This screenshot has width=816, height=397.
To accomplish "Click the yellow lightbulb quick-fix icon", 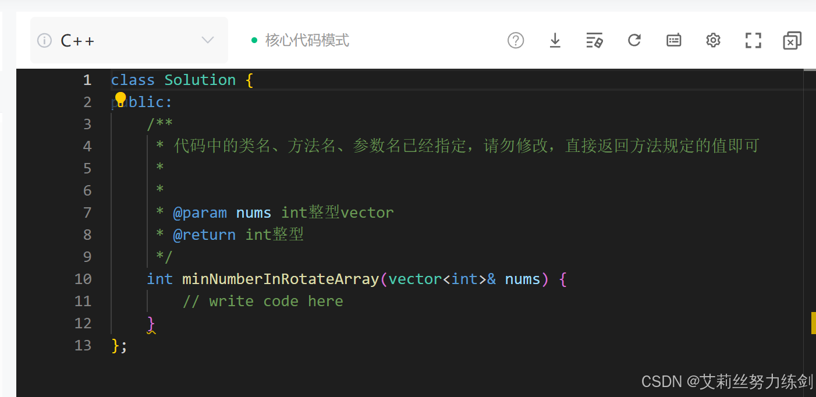I will tap(120, 98).
